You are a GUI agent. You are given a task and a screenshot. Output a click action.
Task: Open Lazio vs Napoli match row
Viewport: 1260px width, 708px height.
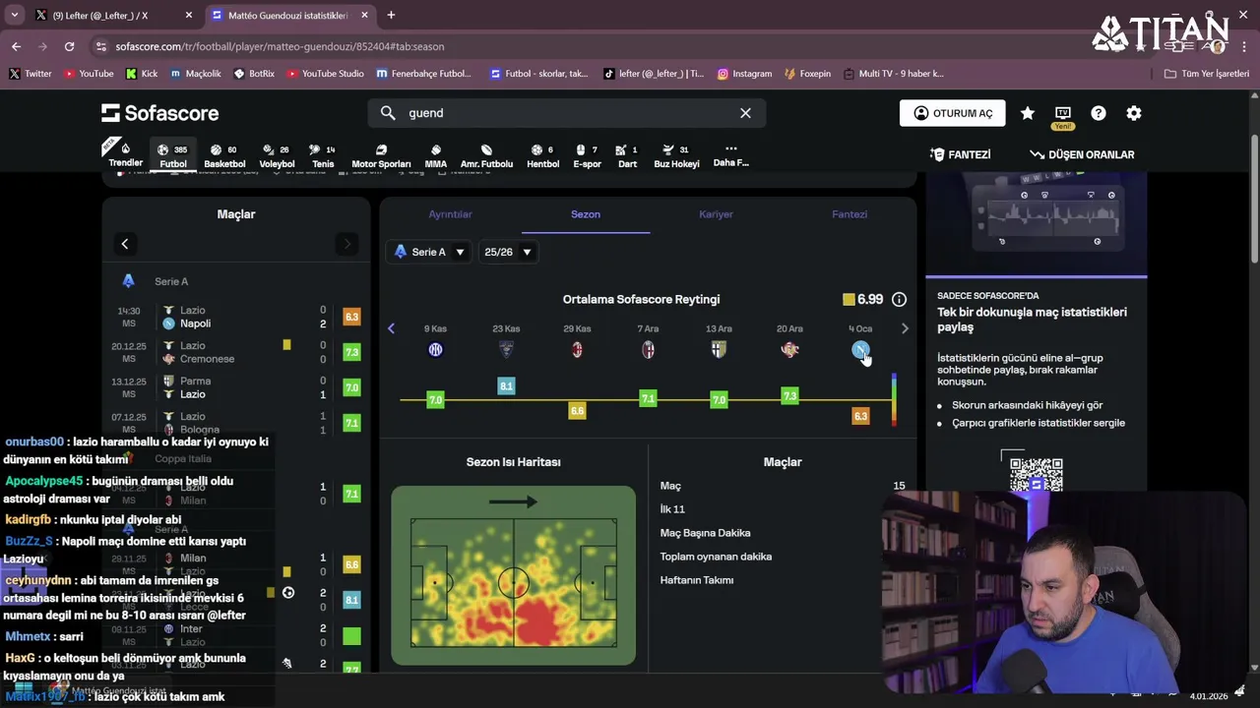click(236, 317)
